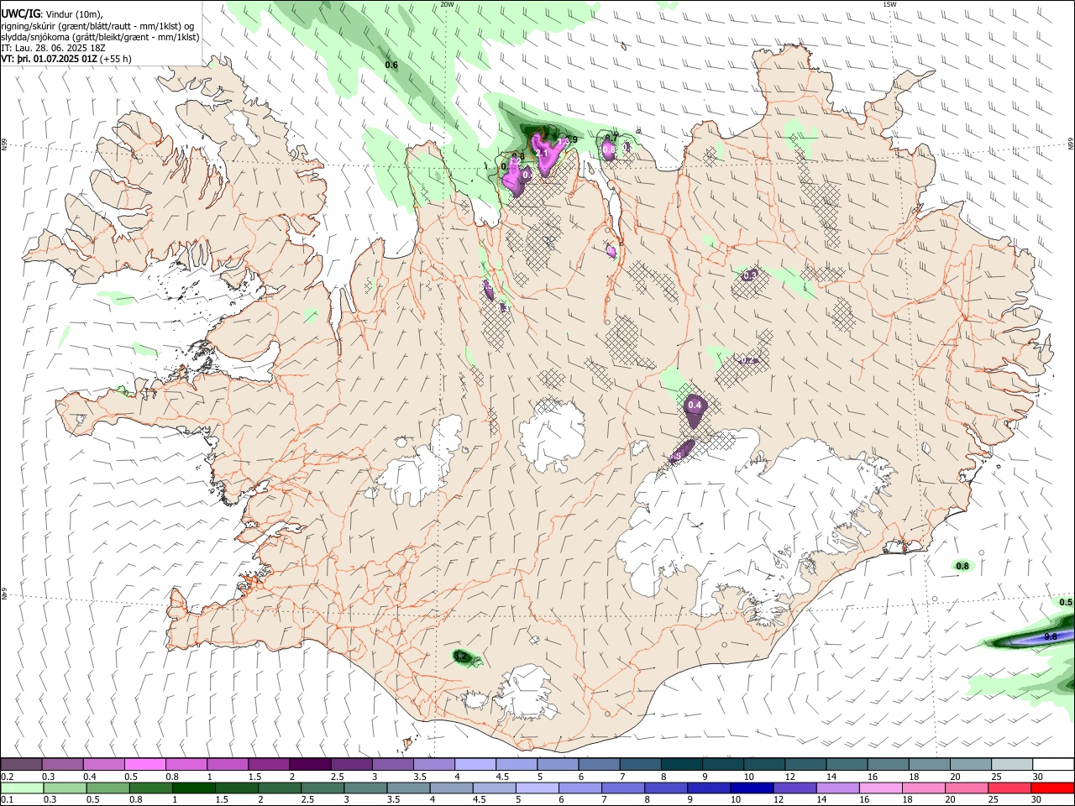1075x806 pixels.
Task: Click the dark navy blue swatch in rain legend
Action: tap(750, 788)
